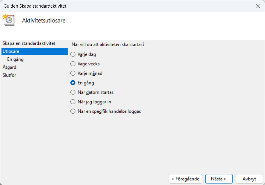Cancel the wizard with Avbryt button
The height and width of the screenshot is (185, 265).
pos(249,179)
